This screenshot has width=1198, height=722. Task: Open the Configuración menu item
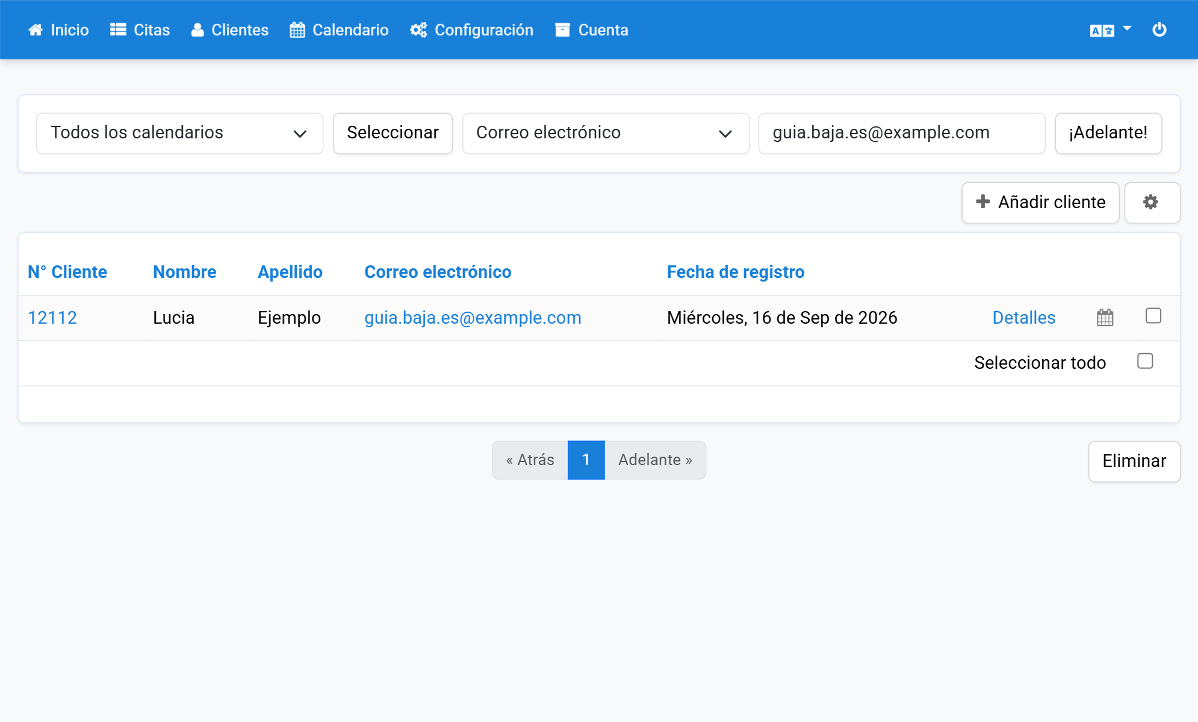(x=472, y=30)
